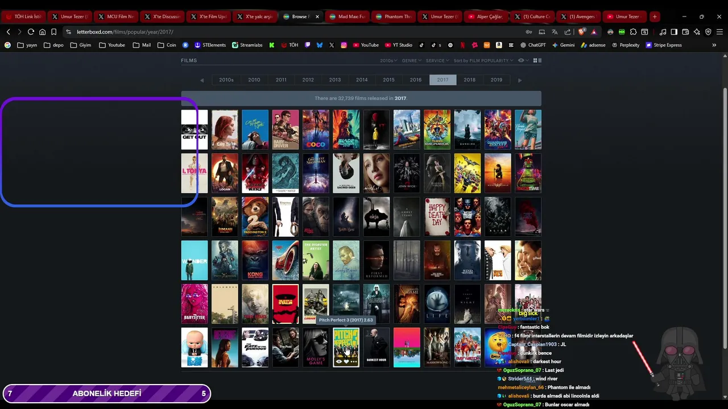728x409 pixels.
Task: Open the Amazon bookmark icon
Action: point(499,45)
